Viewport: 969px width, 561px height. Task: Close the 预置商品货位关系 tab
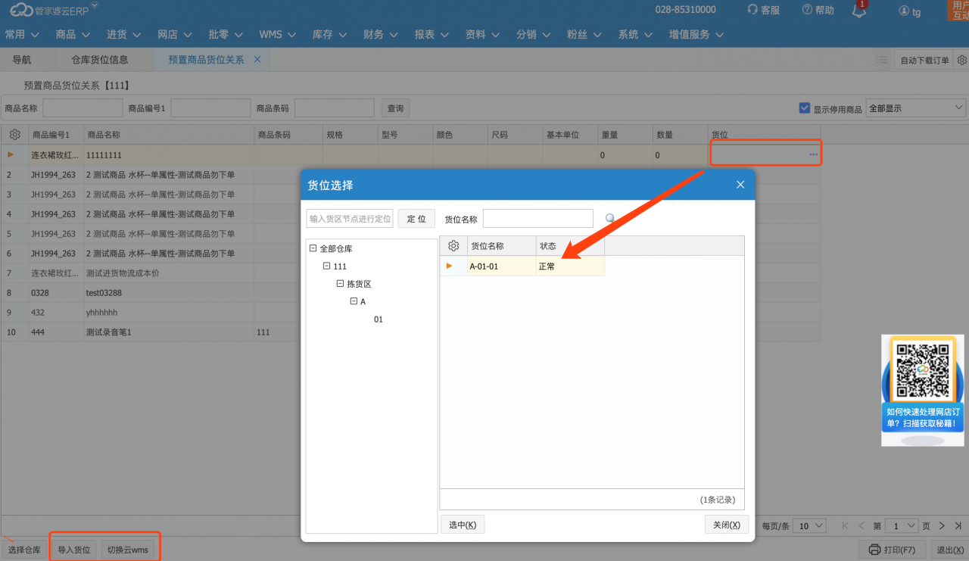click(x=257, y=59)
